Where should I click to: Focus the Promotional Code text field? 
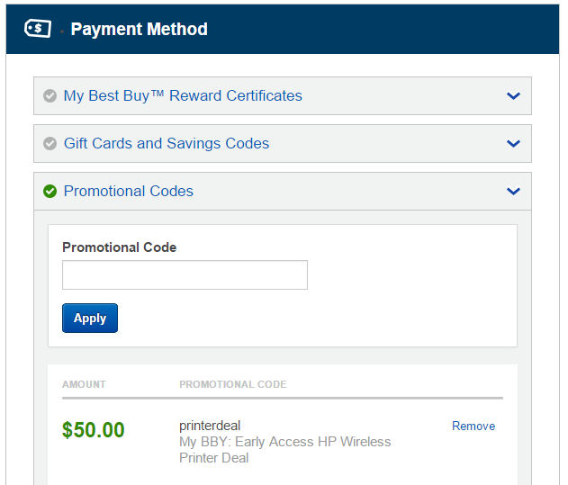coord(185,275)
